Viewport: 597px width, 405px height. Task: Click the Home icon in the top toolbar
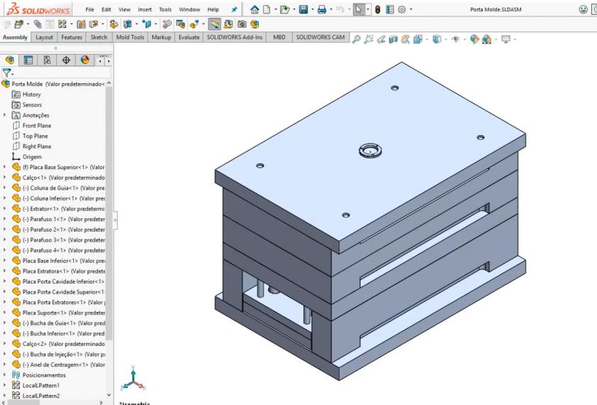click(254, 9)
